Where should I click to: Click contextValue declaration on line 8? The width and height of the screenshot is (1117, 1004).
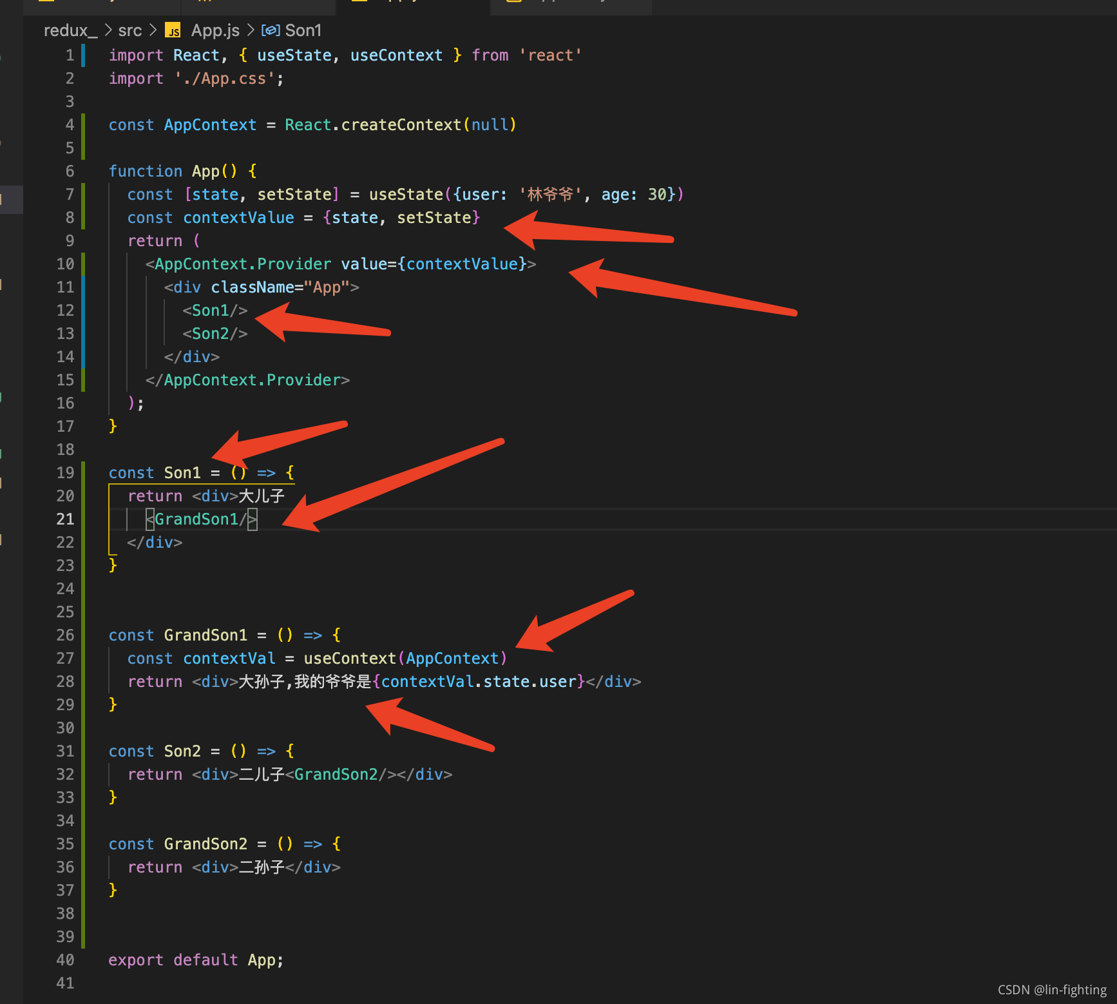click(x=238, y=218)
